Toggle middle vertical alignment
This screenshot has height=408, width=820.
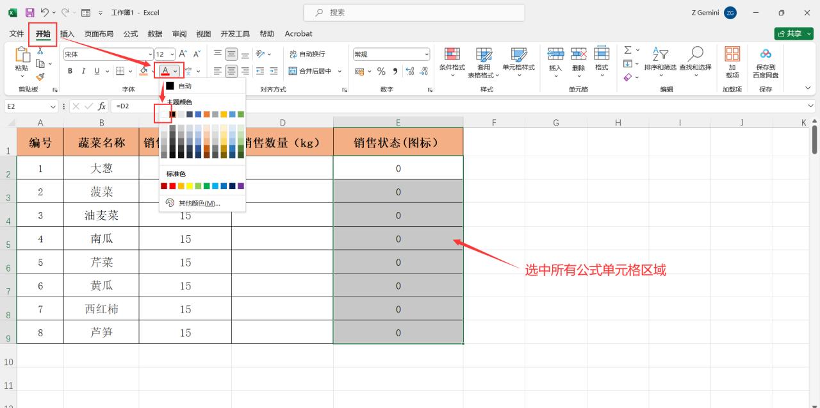click(231, 54)
